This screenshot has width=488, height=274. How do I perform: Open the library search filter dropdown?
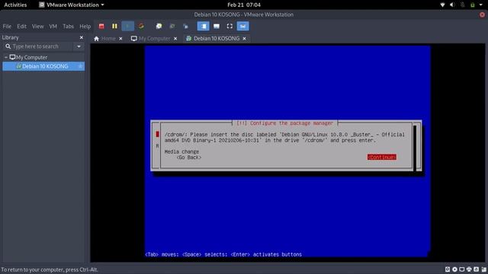(79, 46)
